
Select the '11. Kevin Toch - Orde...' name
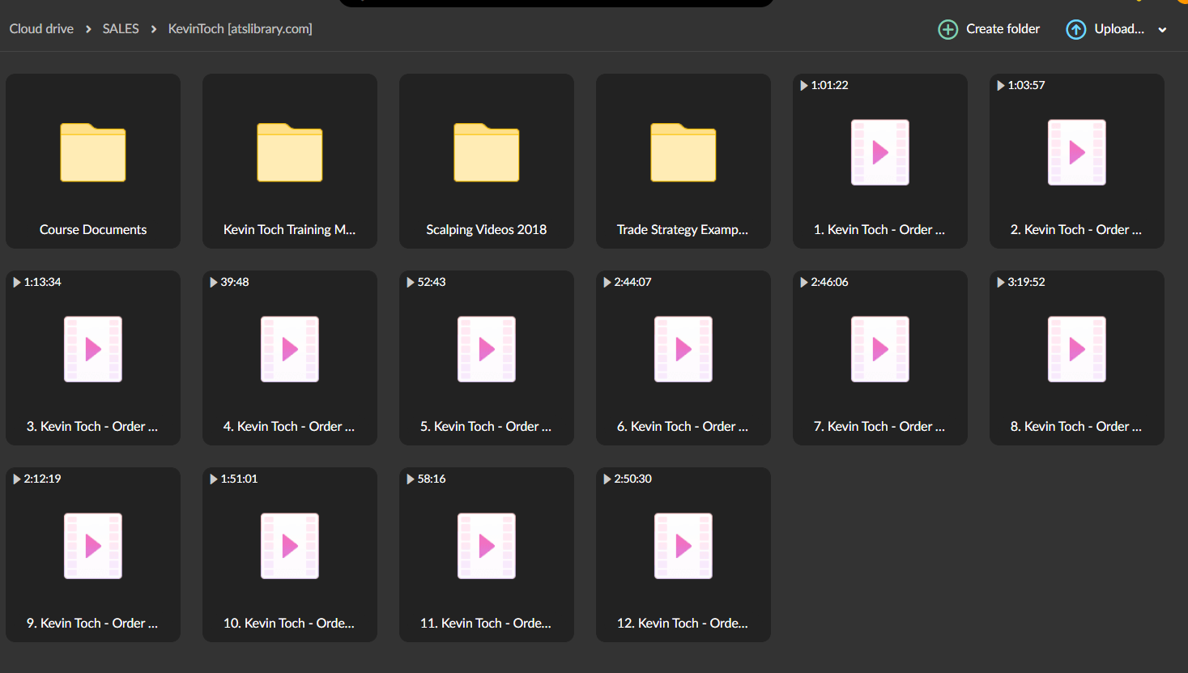tap(486, 623)
